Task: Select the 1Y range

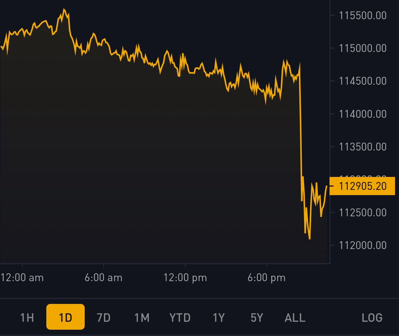Action: pos(218,317)
